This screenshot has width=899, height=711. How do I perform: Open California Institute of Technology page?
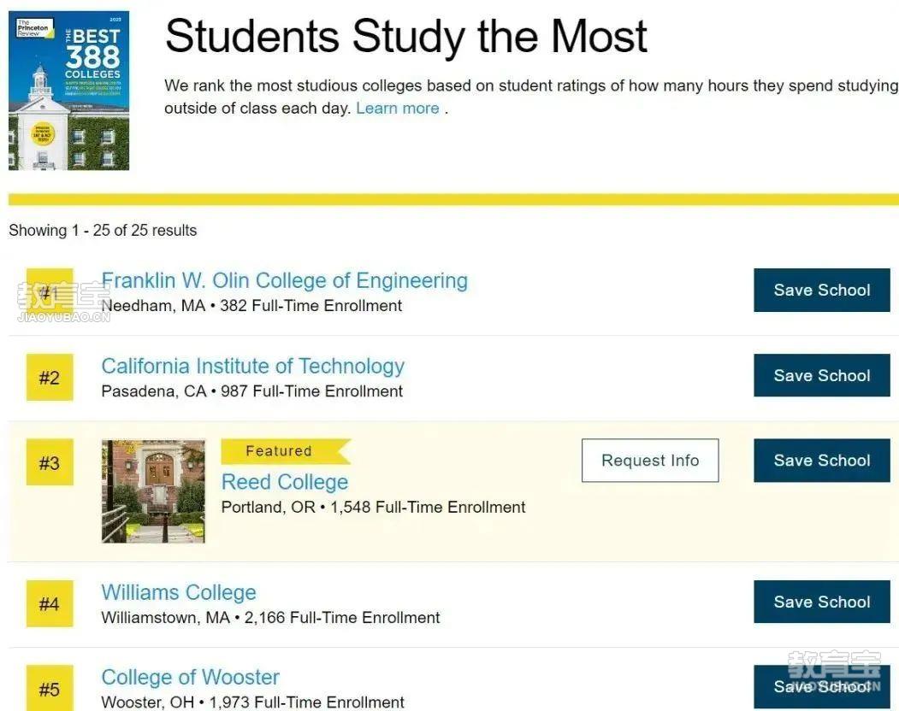coord(253,366)
